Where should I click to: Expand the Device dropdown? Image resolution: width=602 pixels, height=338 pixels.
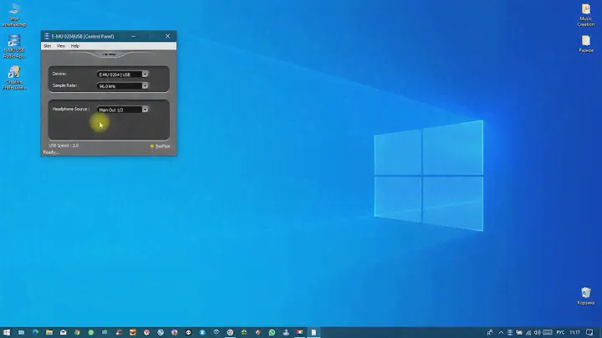click(x=145, y=74)
